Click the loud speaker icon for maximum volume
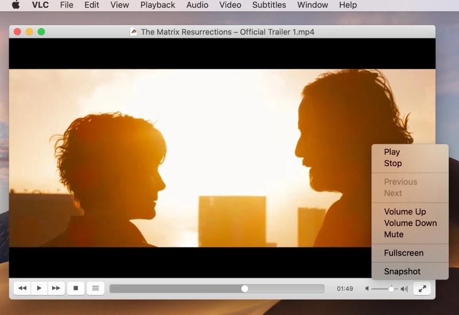The image size is (459, 315). [404, 289]
